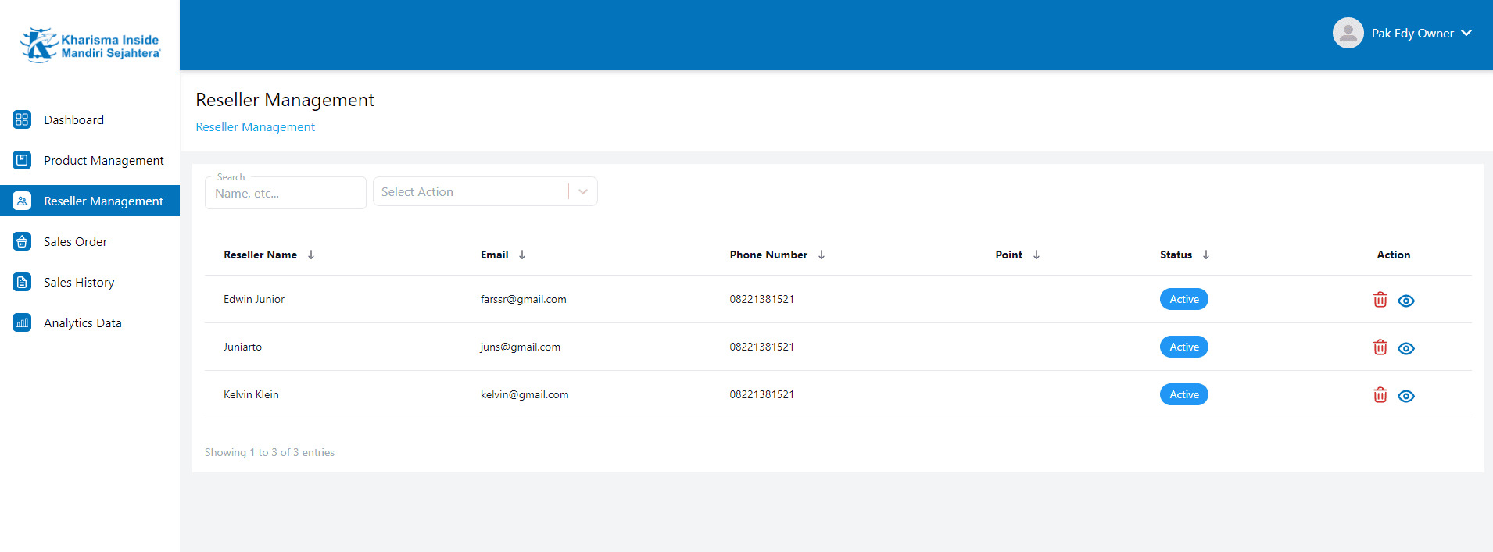Click the Action column header
Image resolution: width=1493 pixels, height=552 pixels.
click(1393, 255)
